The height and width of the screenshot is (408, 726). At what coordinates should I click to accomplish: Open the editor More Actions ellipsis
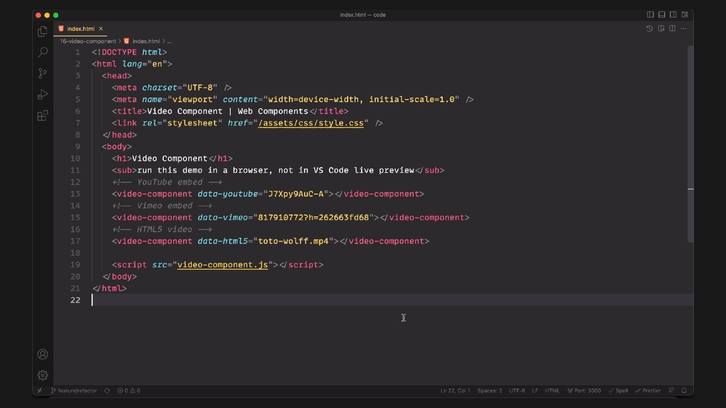click(684, 29)
